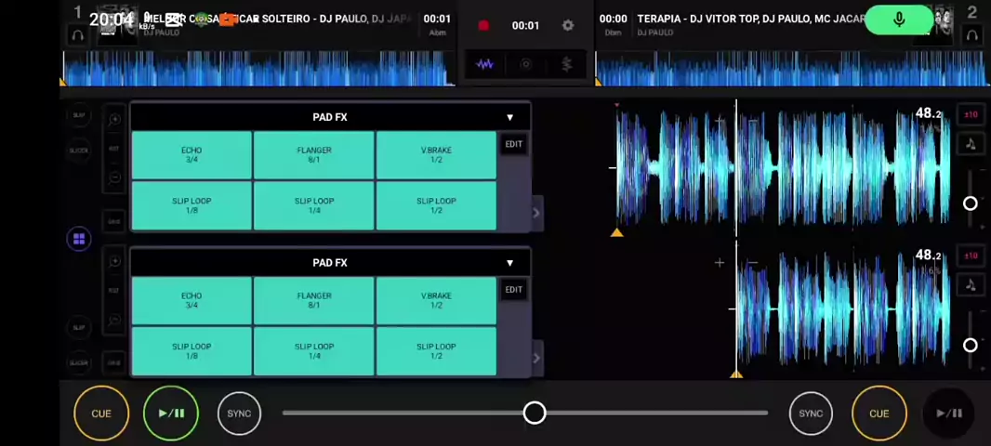Expand the upper PAD FX dropdown
991x446 pixels.
click(509, 118)
